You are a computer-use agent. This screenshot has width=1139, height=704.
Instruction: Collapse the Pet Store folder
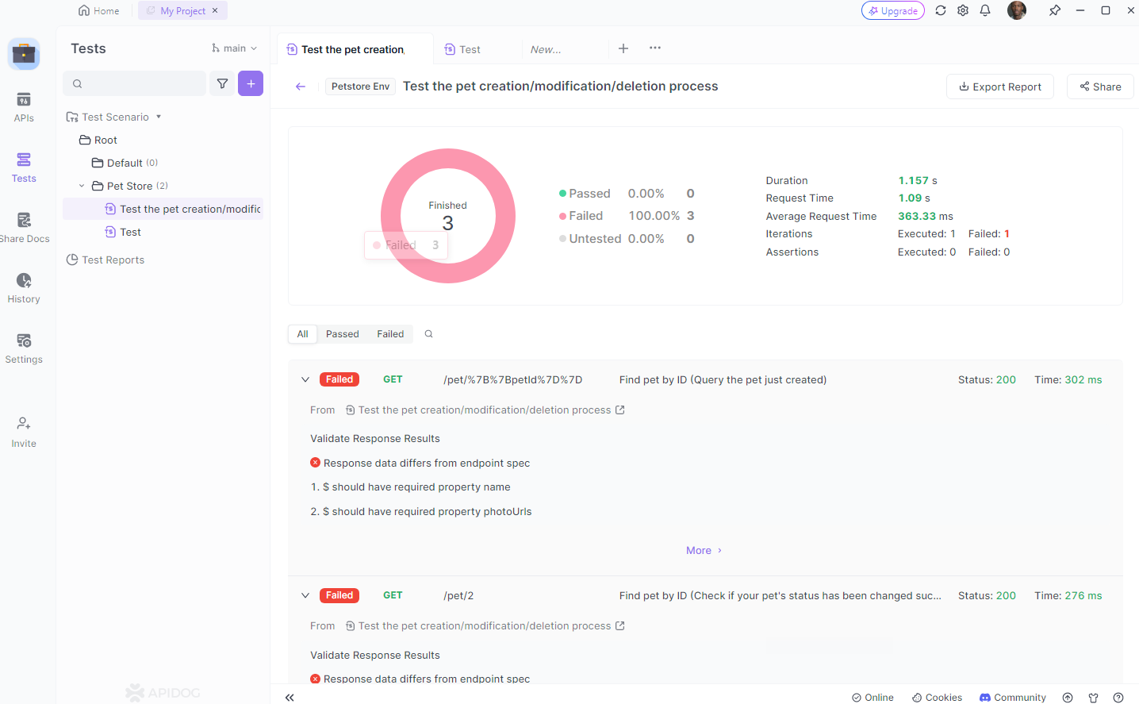[80, 185]
